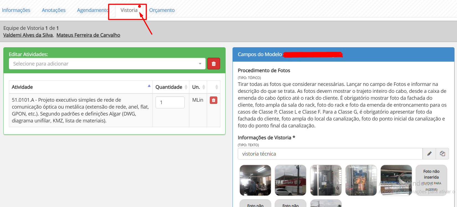Click pencil edit icon for Informações de Vistoria
The image size is (457, 207).
[429, 154]
